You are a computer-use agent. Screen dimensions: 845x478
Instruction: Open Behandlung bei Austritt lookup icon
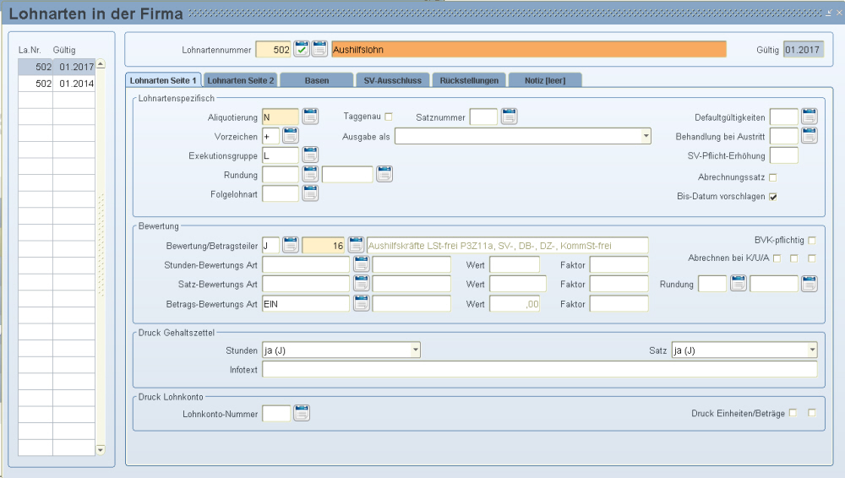[810, 136]
